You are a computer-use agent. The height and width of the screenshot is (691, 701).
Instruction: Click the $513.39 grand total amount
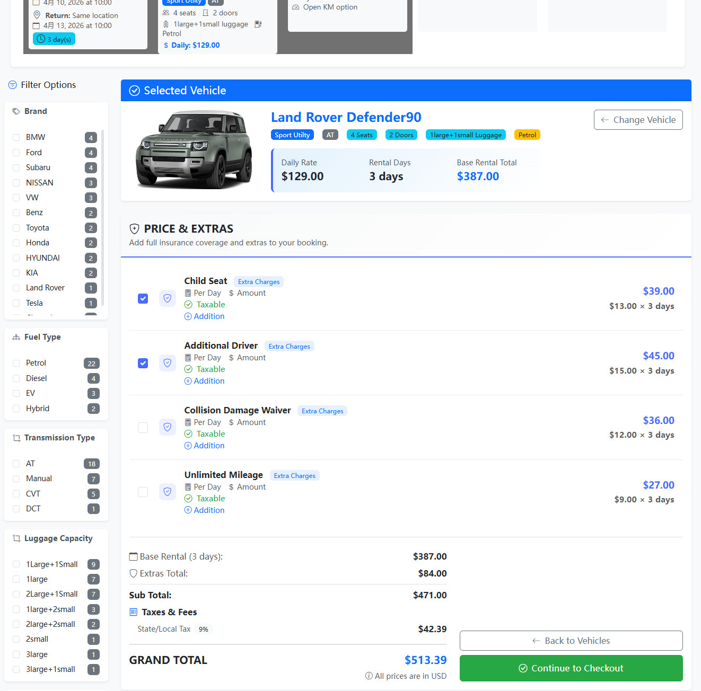click(x=426, y=660)
